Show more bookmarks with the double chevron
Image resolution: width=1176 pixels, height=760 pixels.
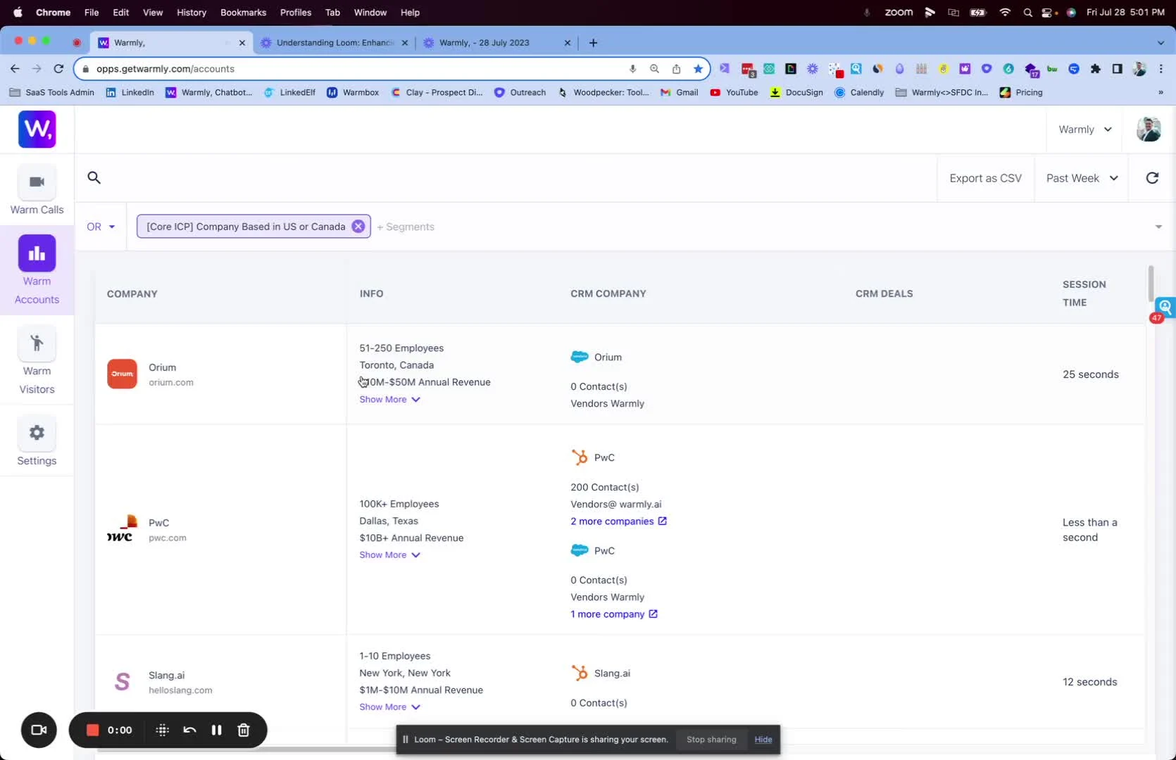coord(1161,92)
